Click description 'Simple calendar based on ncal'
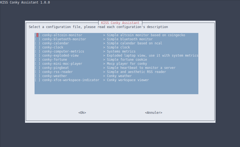This screenshot has height=147, width=240. (134, 43)
